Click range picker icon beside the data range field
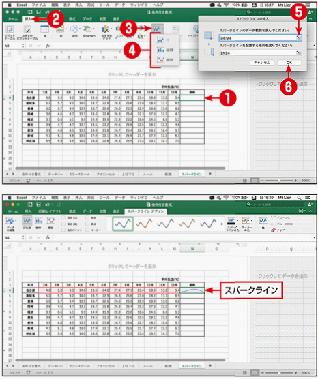Screen dimensions: 318x379 [299, 37]
